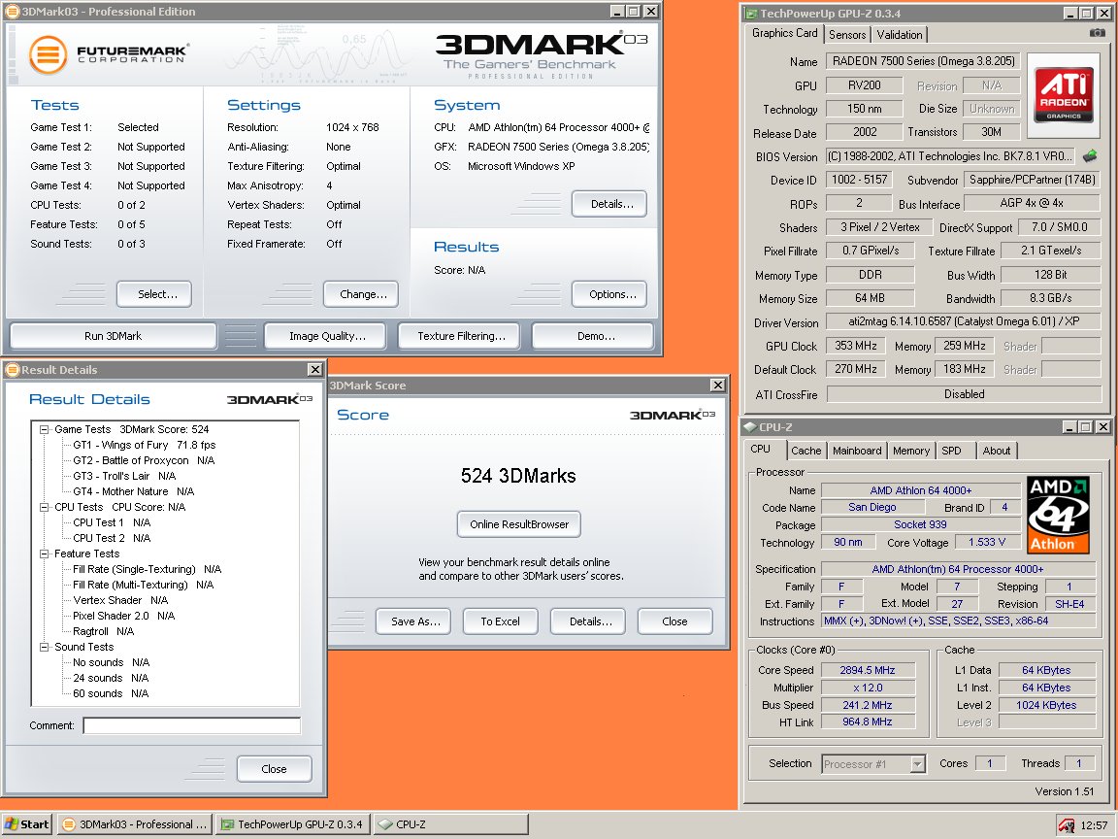Switch to the Memory tab in CPU-Z
The width and height of the screenshot is (1118, 839).
(910, 451)
